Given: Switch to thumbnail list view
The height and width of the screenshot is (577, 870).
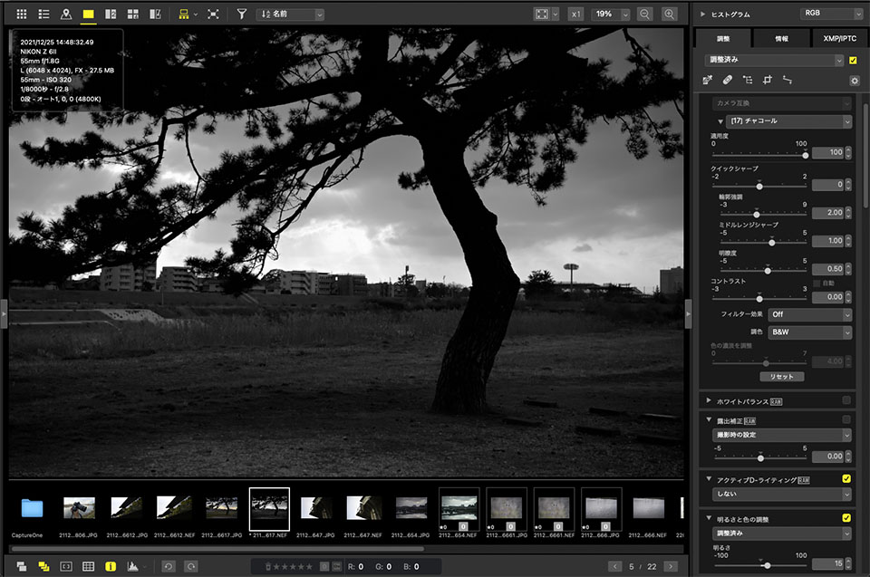Looking at the screenshot, I should point(43,14).
